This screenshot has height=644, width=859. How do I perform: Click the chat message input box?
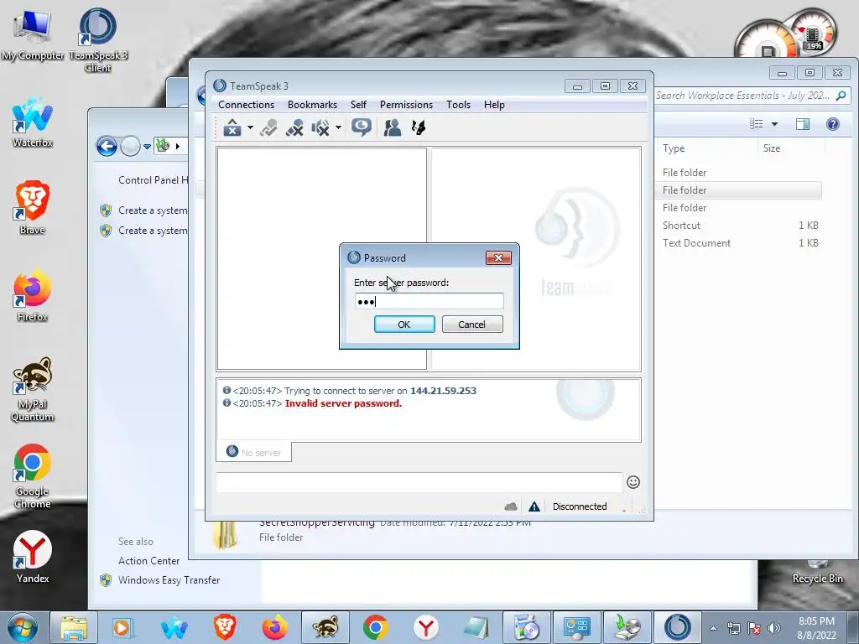419,482
